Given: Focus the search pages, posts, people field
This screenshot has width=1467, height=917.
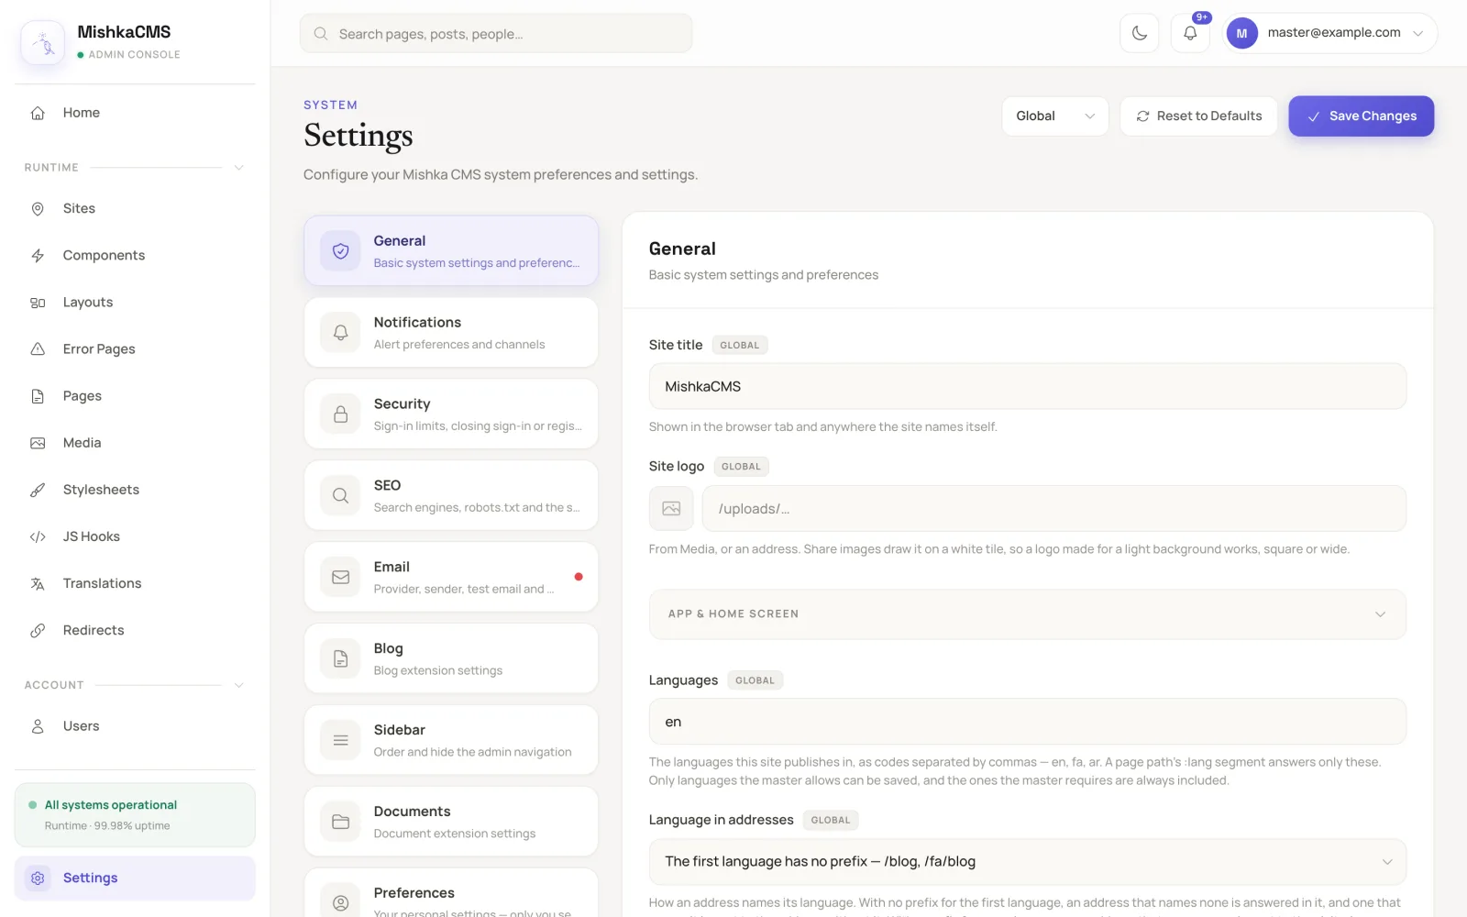Looking at the screenshot, I should coord(496,33).
